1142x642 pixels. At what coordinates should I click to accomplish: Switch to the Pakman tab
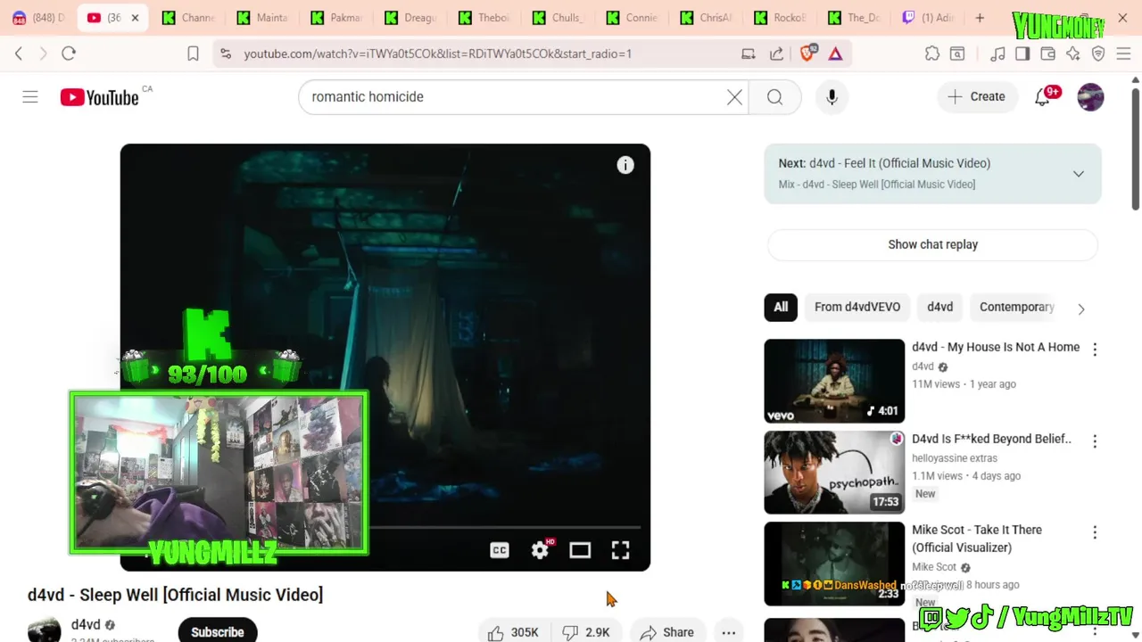tap(336, 18)
